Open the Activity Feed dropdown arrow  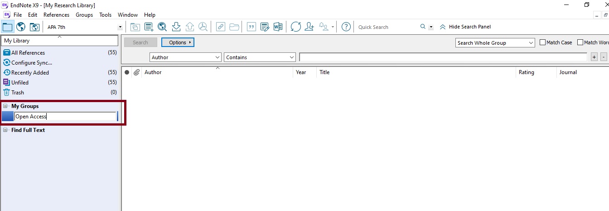(x=333, y=27)
